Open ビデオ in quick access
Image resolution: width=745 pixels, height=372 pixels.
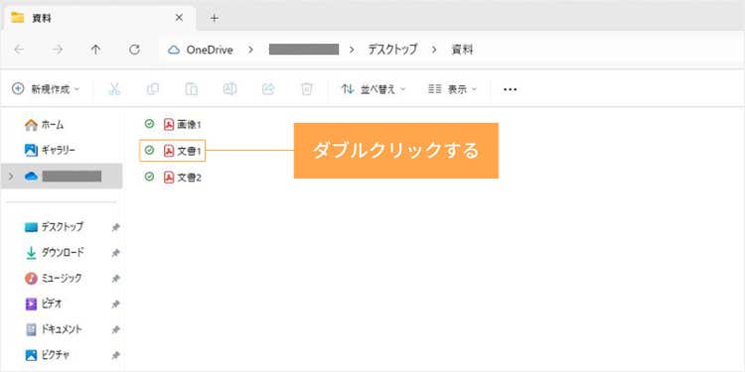44,304
